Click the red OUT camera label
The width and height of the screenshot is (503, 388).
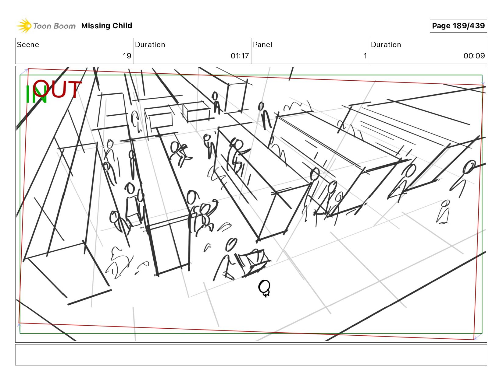pyautogui.click(x=57, y=89)
